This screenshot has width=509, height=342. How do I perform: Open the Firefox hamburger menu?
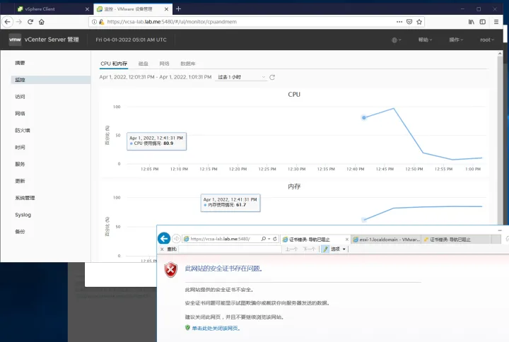496,22
